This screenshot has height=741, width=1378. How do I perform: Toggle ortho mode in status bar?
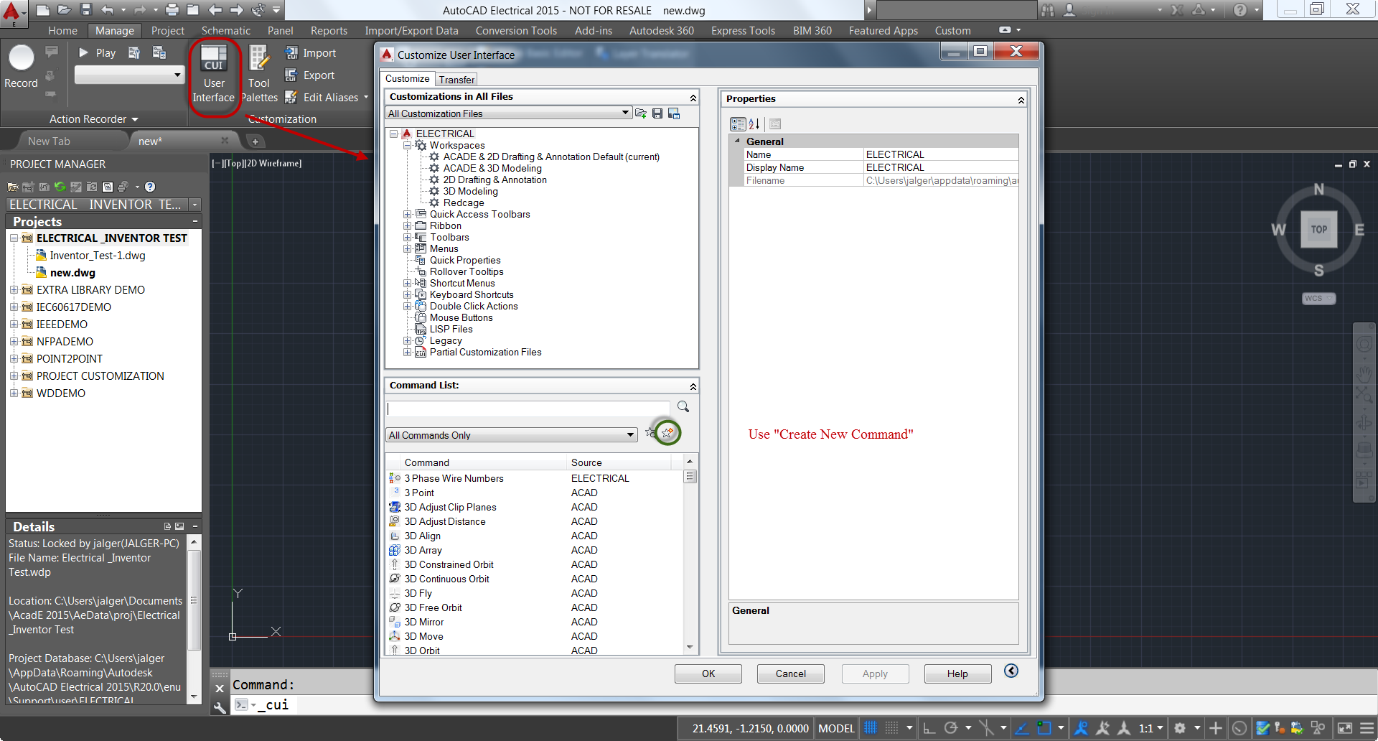click(929, 728)
